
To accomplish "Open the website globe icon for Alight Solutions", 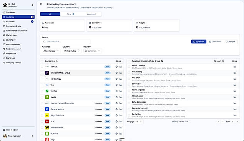I will [116, 115].
